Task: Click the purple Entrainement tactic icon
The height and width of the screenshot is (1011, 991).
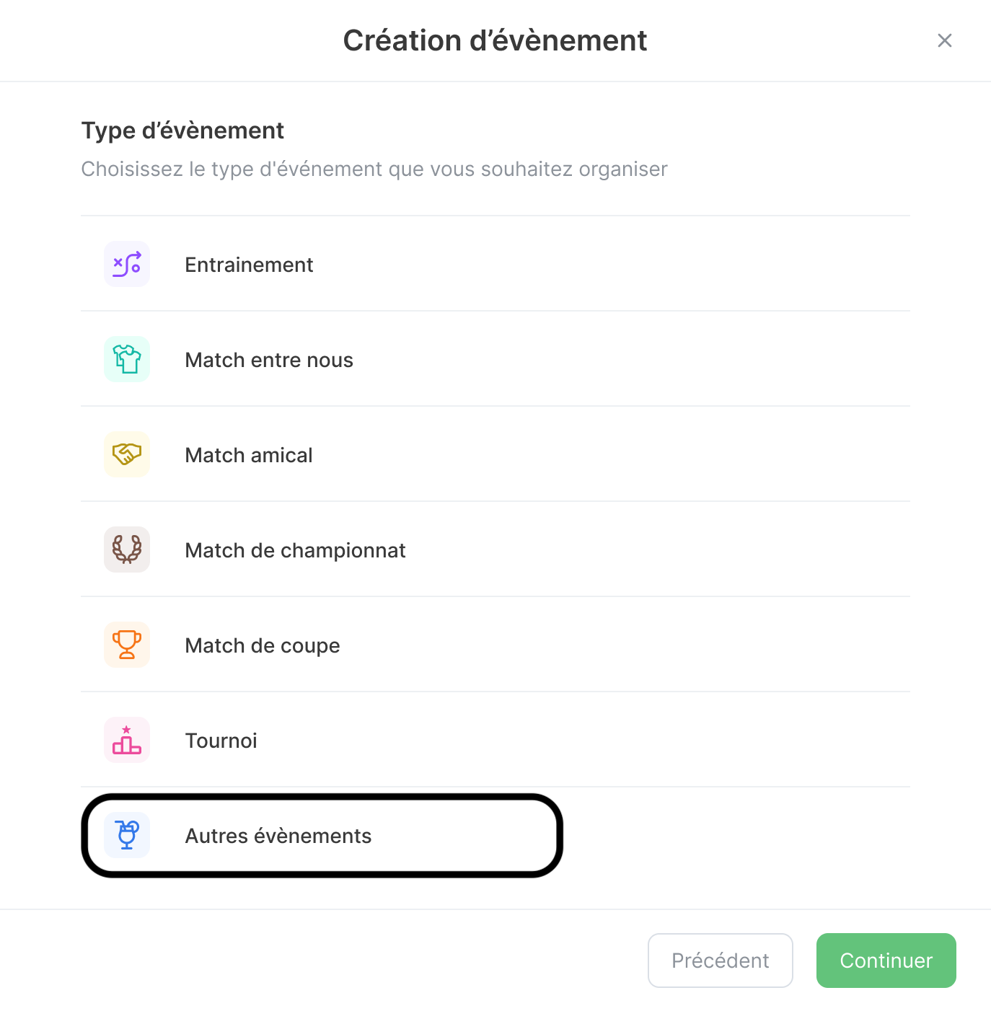Action: pos(127,265)
